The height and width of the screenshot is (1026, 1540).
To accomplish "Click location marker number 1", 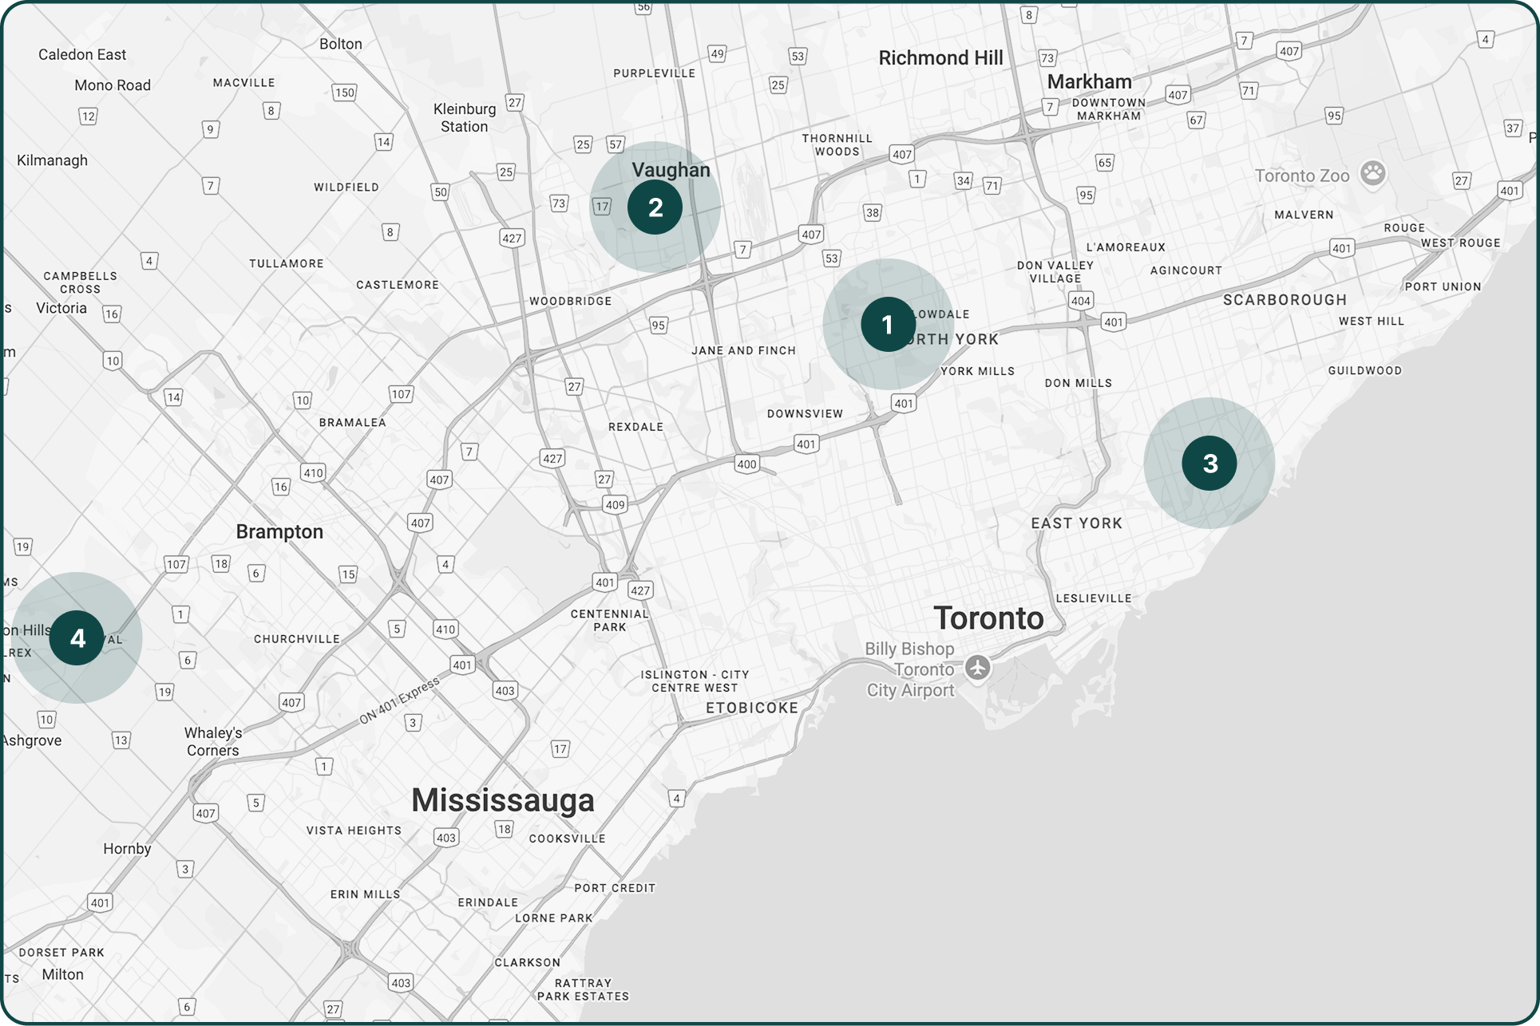I will (x=888, y=325).
